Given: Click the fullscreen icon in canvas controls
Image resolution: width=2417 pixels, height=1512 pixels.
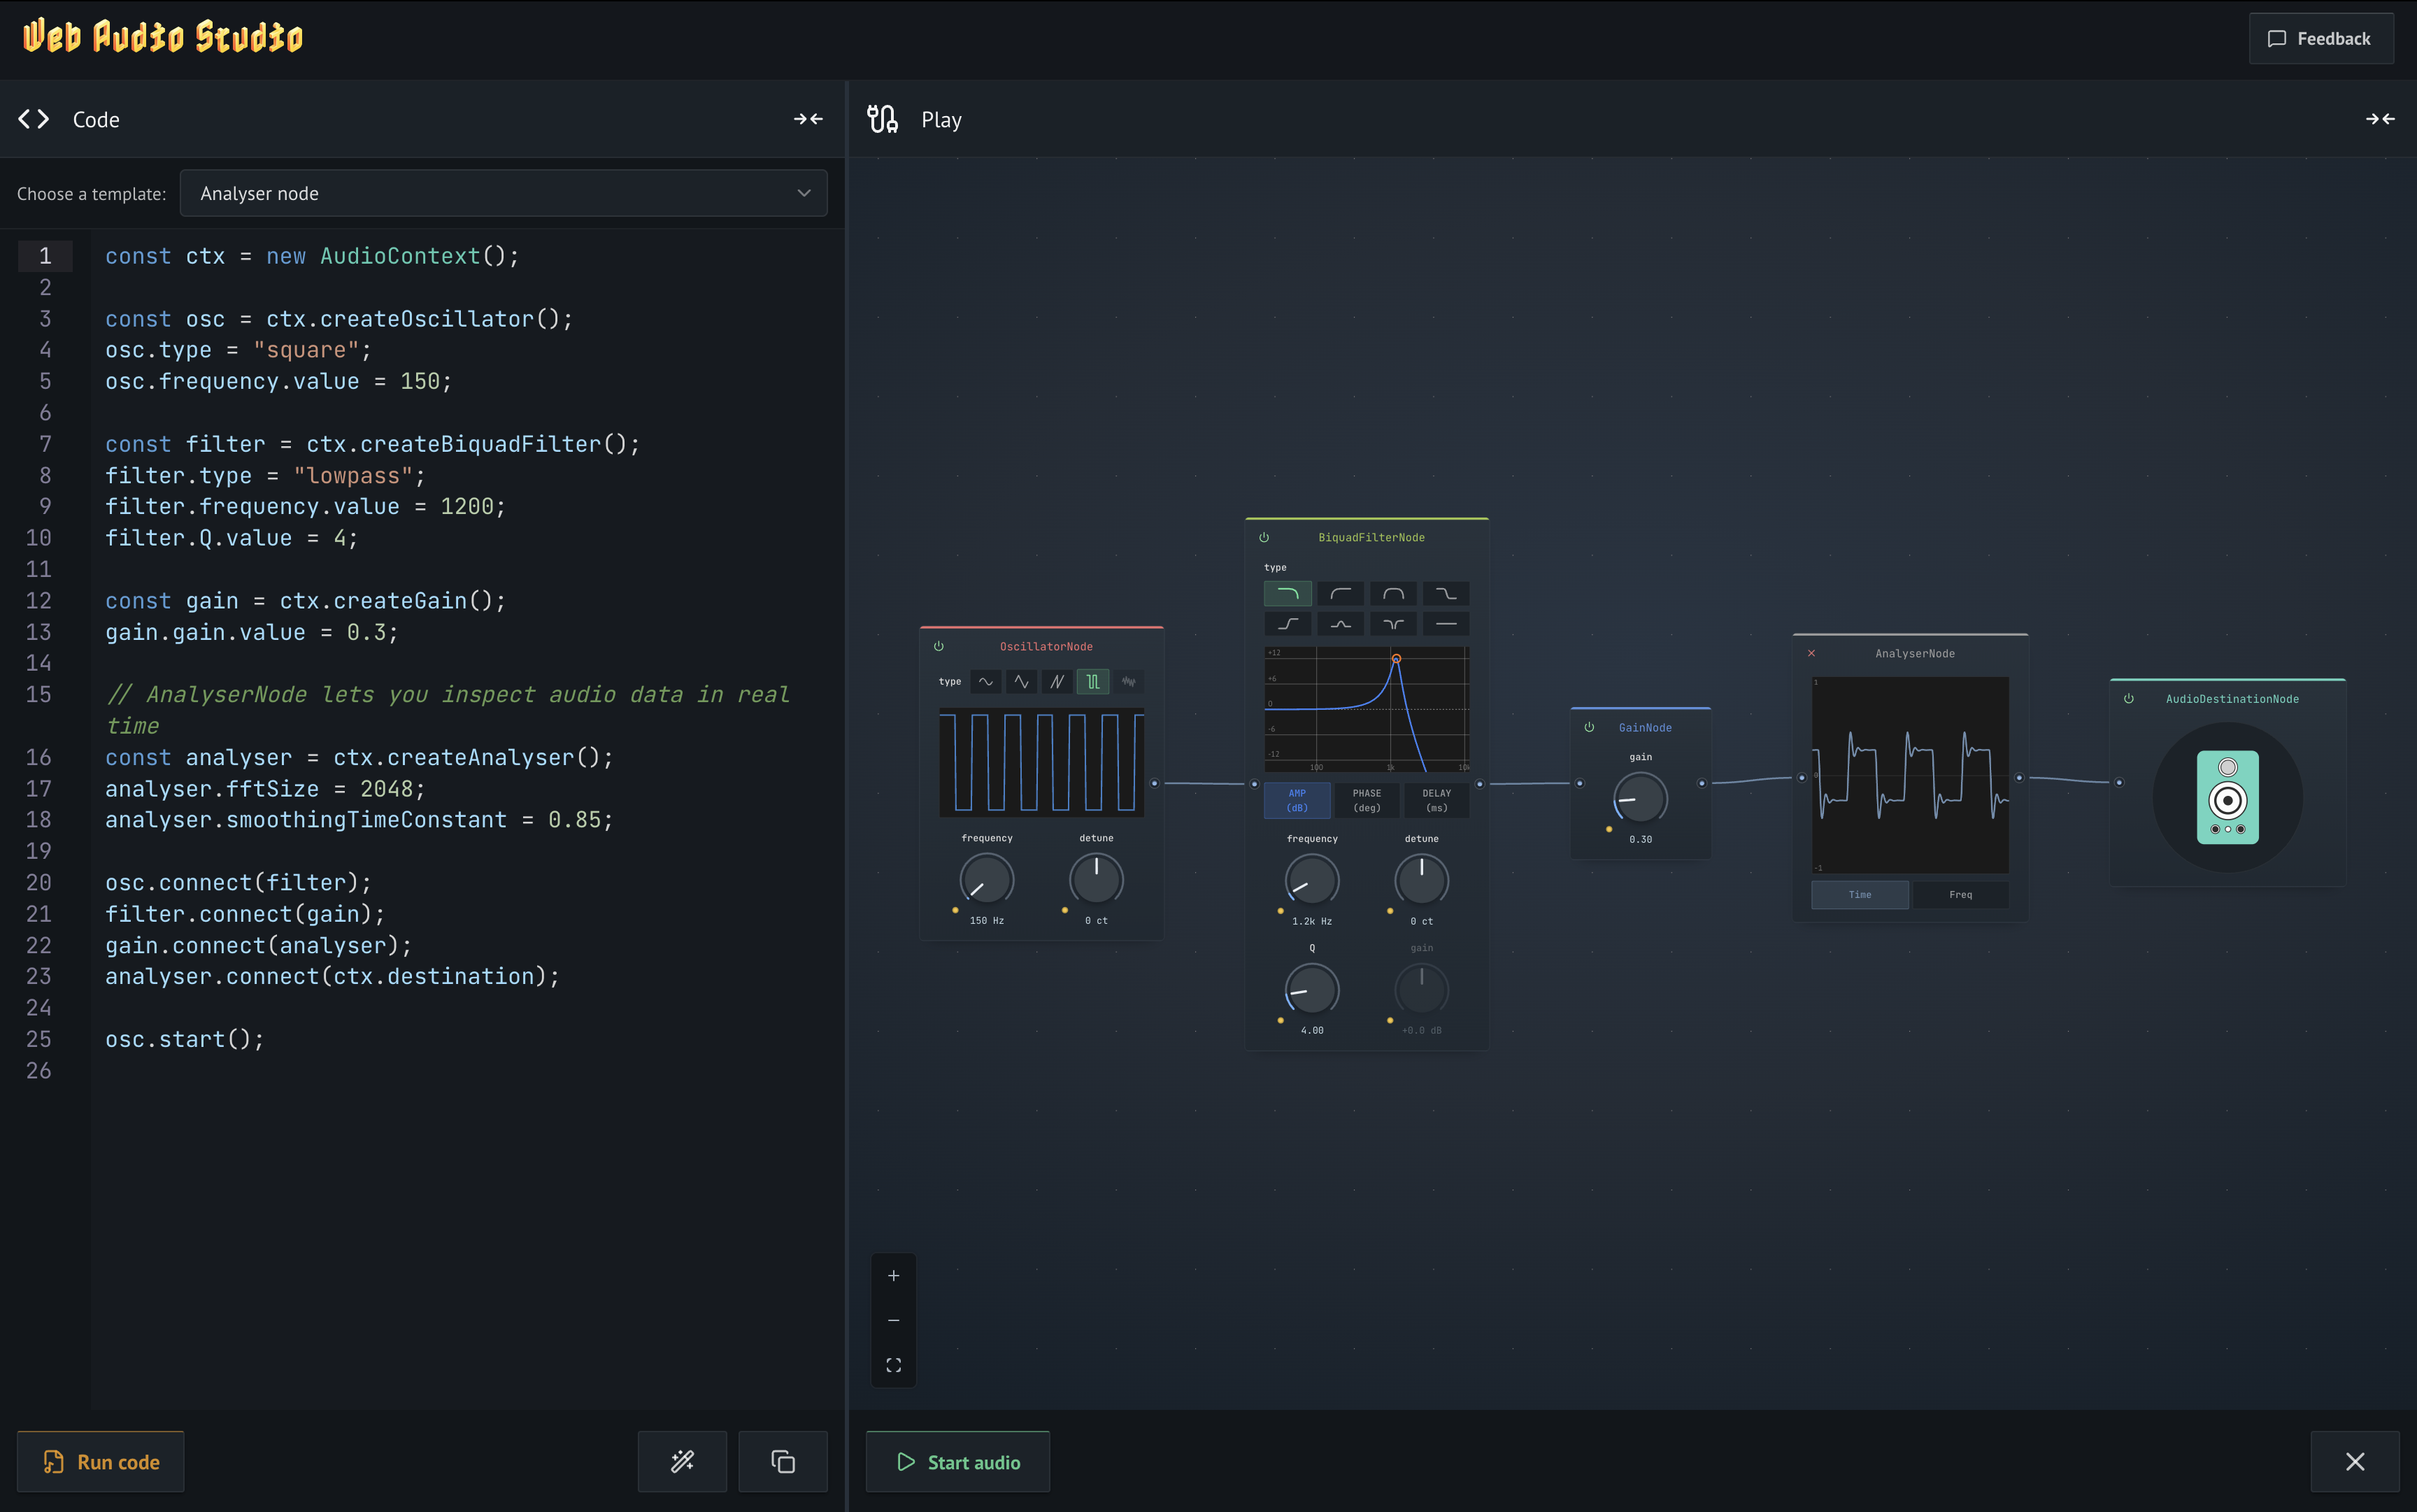Looking at the screenshot, I should [x=893, y=1364].
